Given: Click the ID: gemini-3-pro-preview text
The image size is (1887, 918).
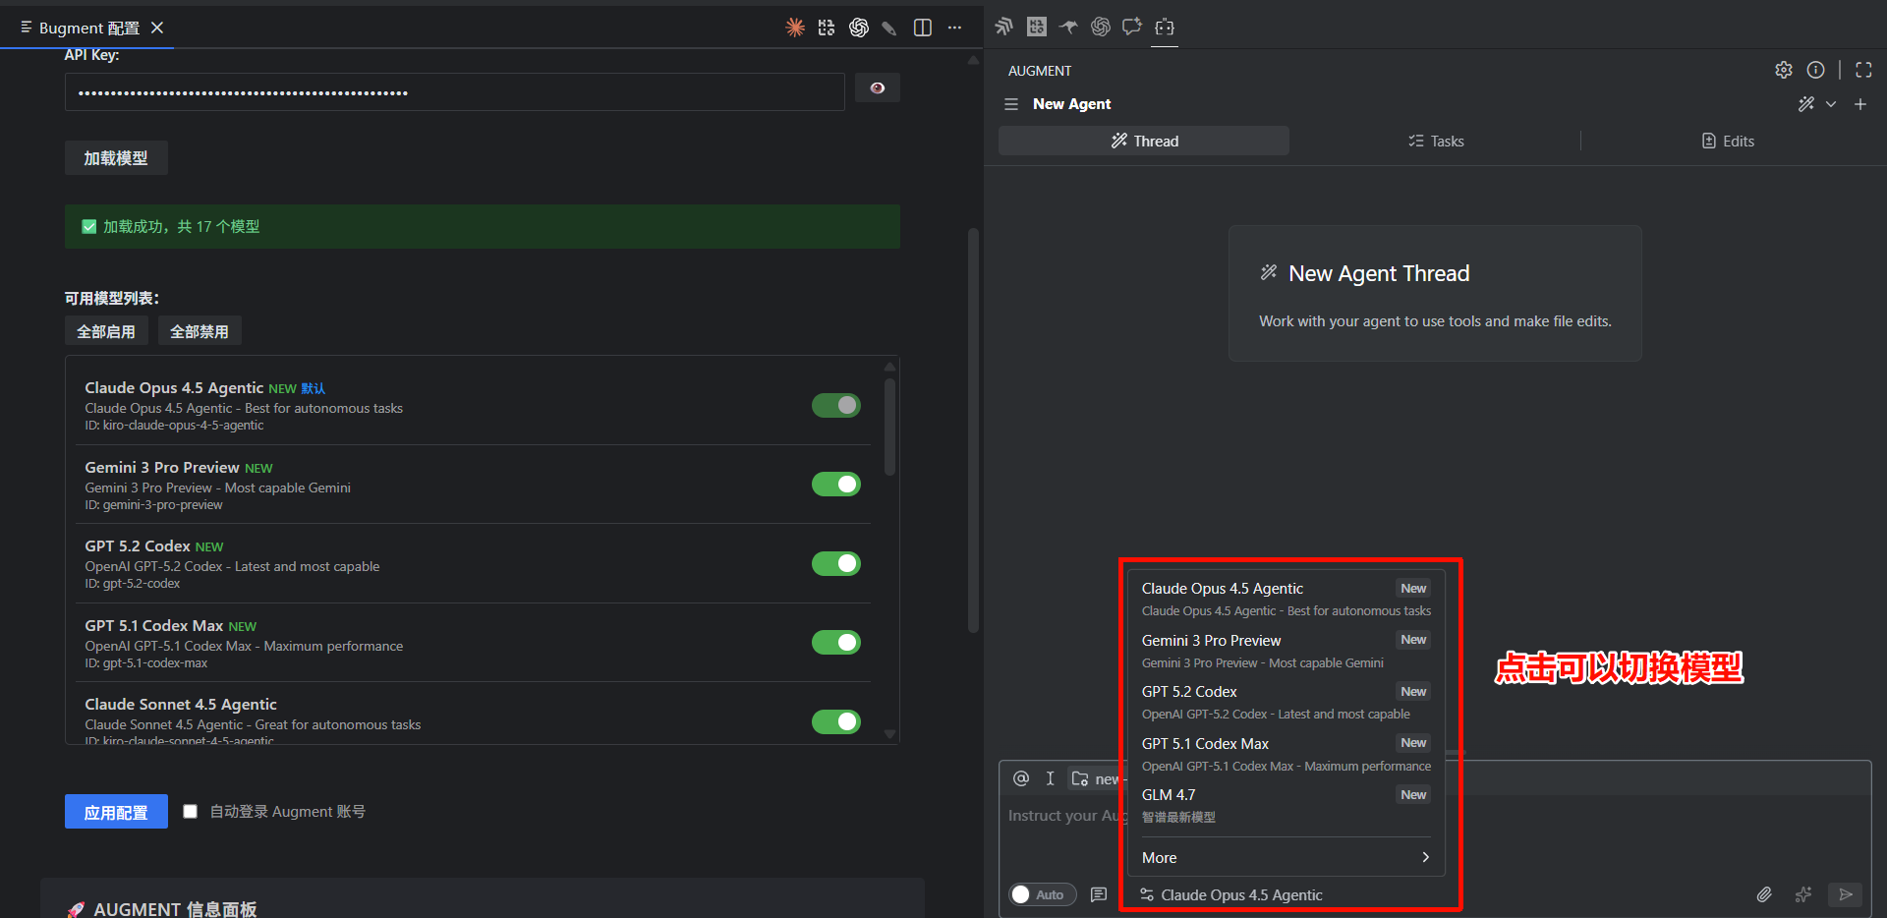Looking at the screenshot, I should pos(153,505).
